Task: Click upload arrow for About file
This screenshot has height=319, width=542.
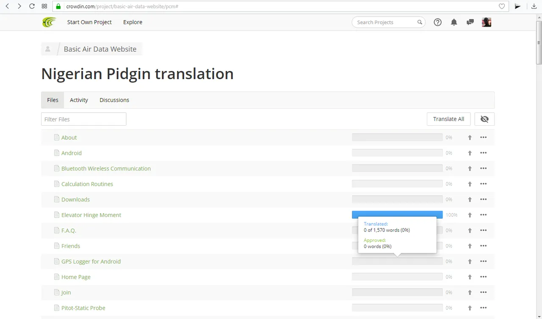Action: coord(470,137)
